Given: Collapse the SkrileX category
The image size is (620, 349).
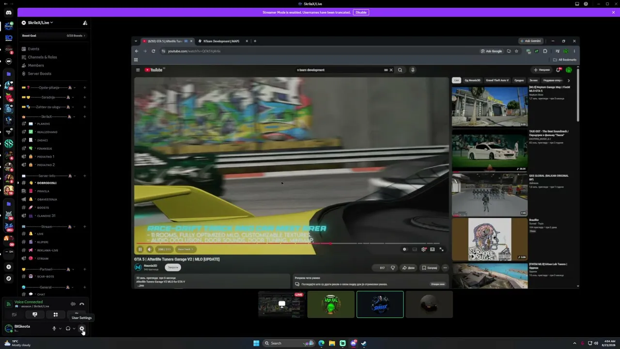Looking at the screenshot, I should pos(47,117).
